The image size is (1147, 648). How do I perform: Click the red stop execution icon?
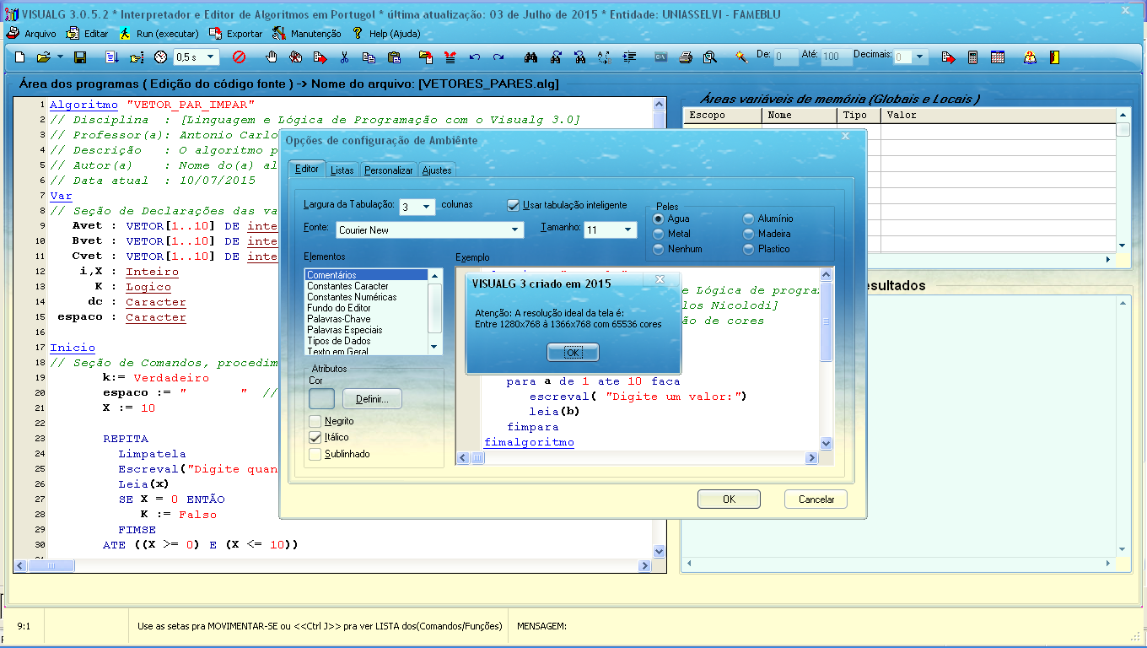[239, 57]
